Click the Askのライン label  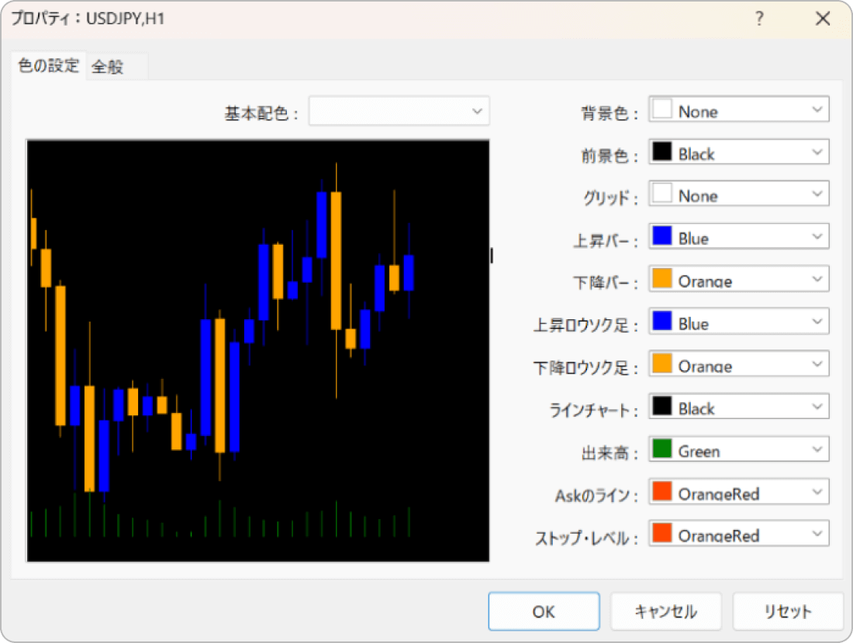pyautogui.click(x=596, y=496)
